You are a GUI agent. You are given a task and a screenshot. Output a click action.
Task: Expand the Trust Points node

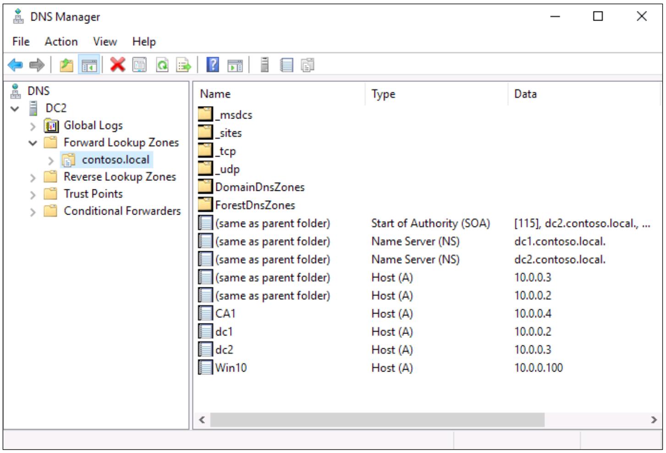[x=33, y=195]
